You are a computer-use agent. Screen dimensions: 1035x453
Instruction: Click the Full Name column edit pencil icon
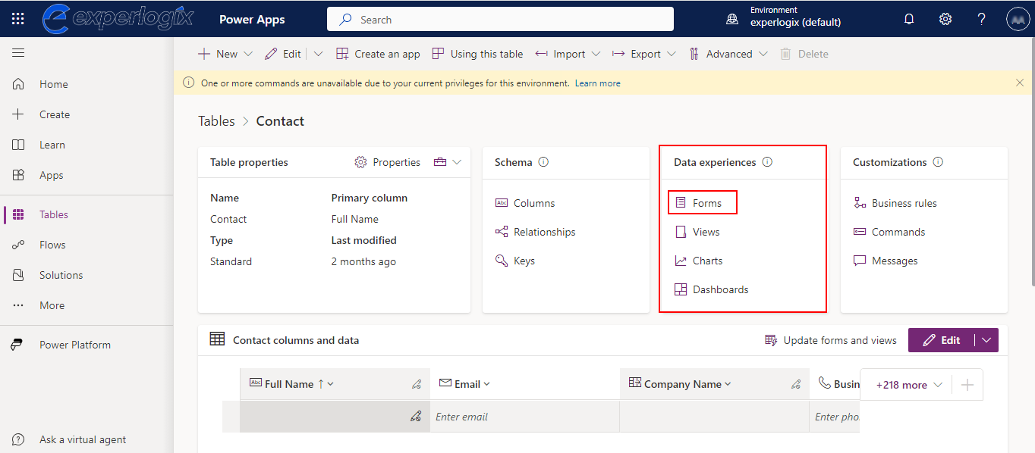point(416,385)
